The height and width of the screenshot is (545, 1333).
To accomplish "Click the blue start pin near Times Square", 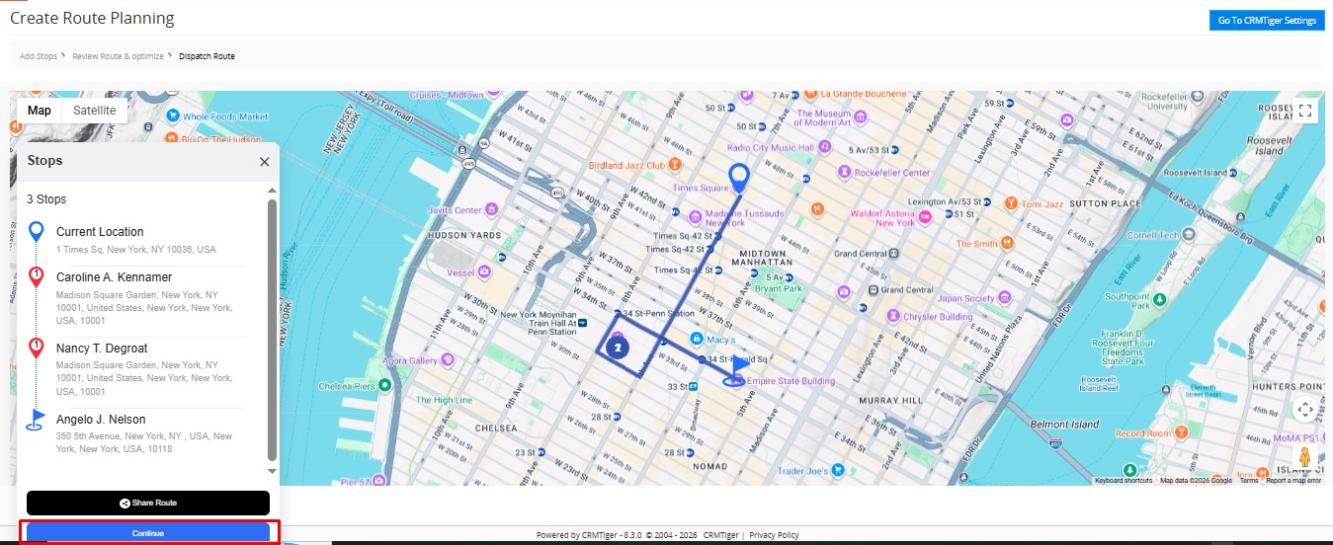I will 738,178.
